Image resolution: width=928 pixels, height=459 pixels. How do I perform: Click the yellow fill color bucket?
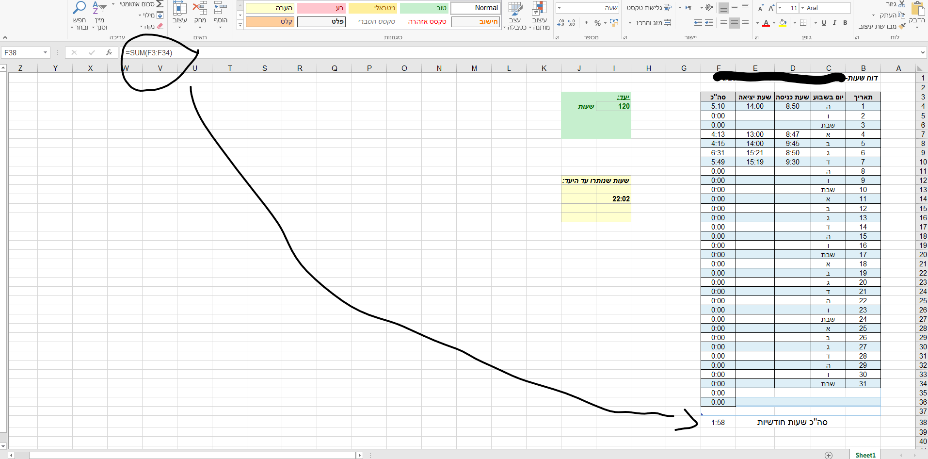click(x=783, y=23)
